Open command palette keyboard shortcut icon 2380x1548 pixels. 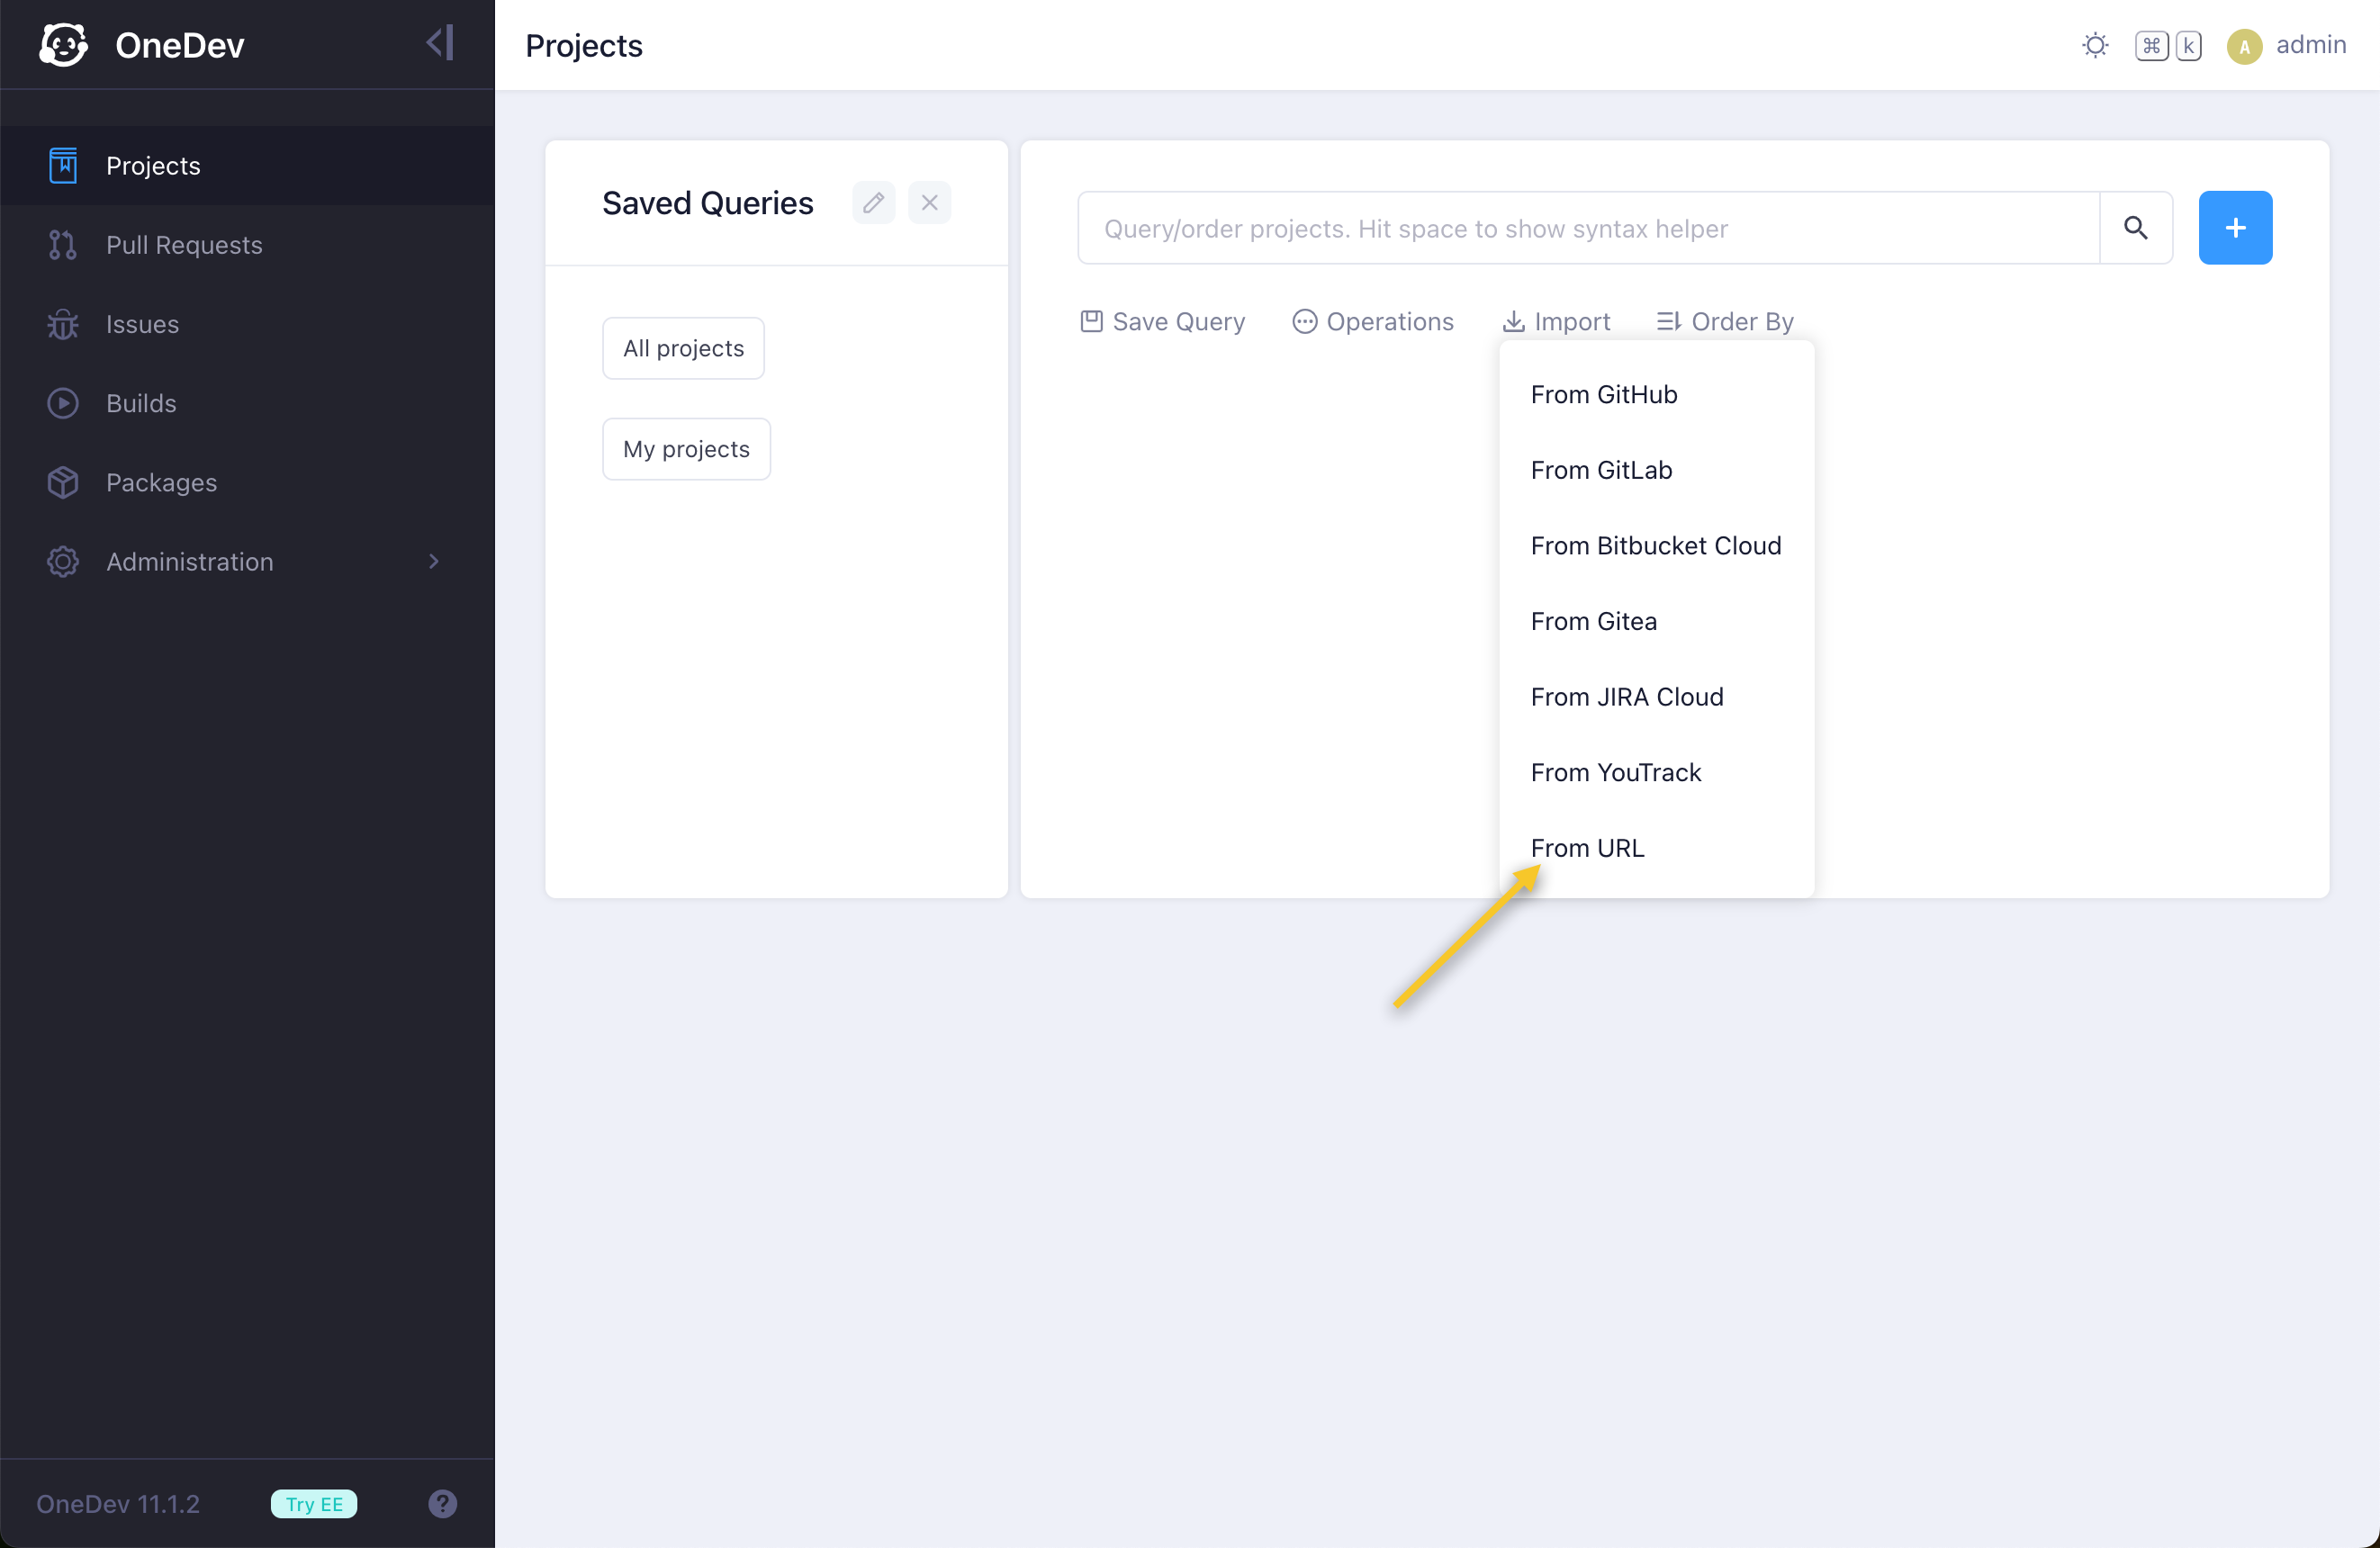tap(2167, 45)
